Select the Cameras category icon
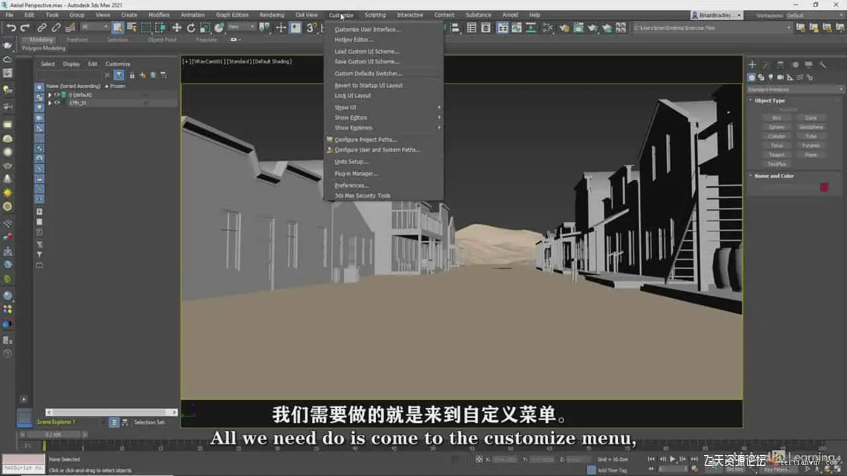The height and width of the screenshot is (476, 847). pos(780,77)
